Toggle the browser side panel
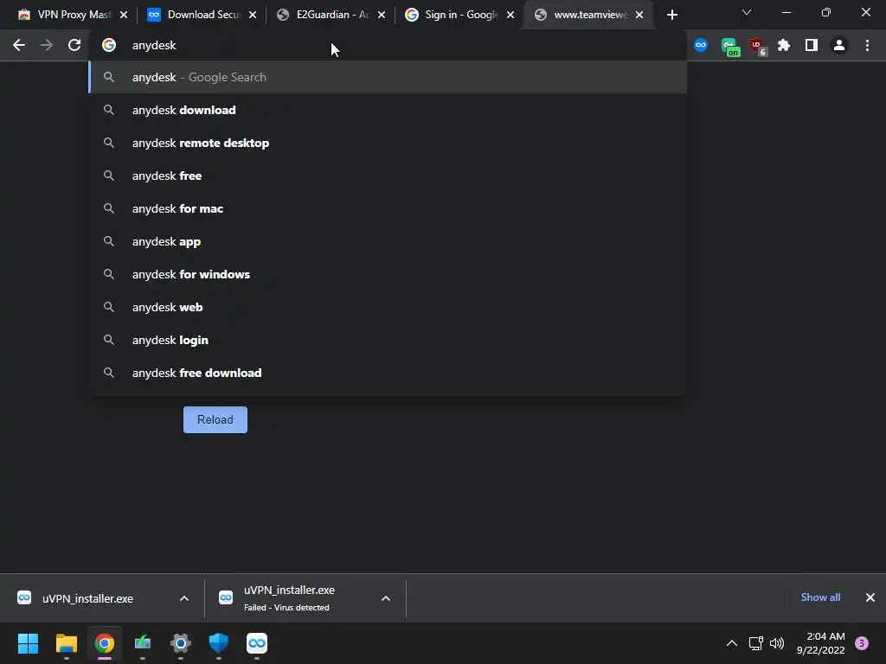Screen dimensions: 886x664 (x=812, y=45)
